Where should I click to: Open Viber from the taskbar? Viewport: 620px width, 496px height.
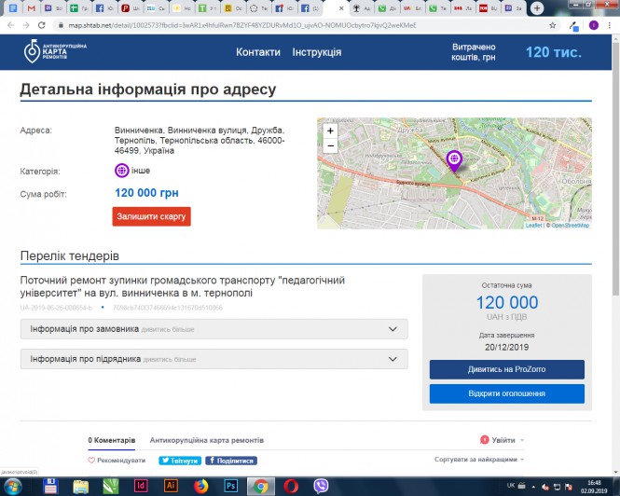click(x=322, y=486)
